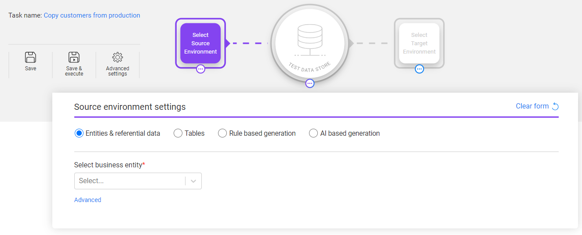Click the Source environment settings heading
Image resolution: width=582 pixels, height=235 pixels.
pyautogui.click(x=130, y=107)
